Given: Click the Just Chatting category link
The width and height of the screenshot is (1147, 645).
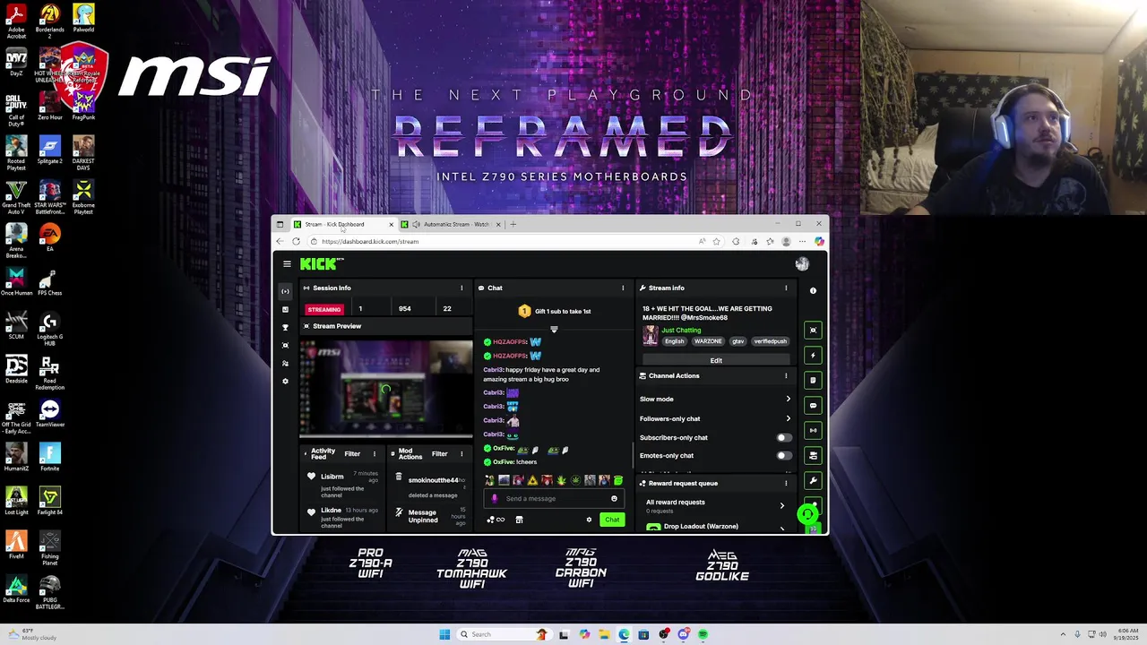Looking at the screenshot, I should 681,331.
